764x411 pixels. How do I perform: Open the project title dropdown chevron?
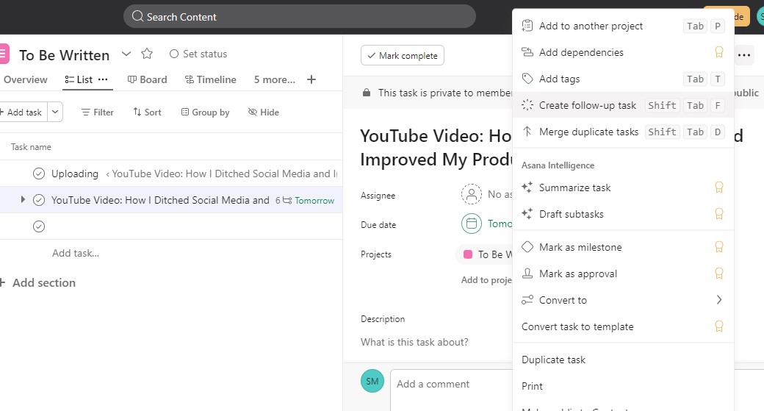coord(126,54)
